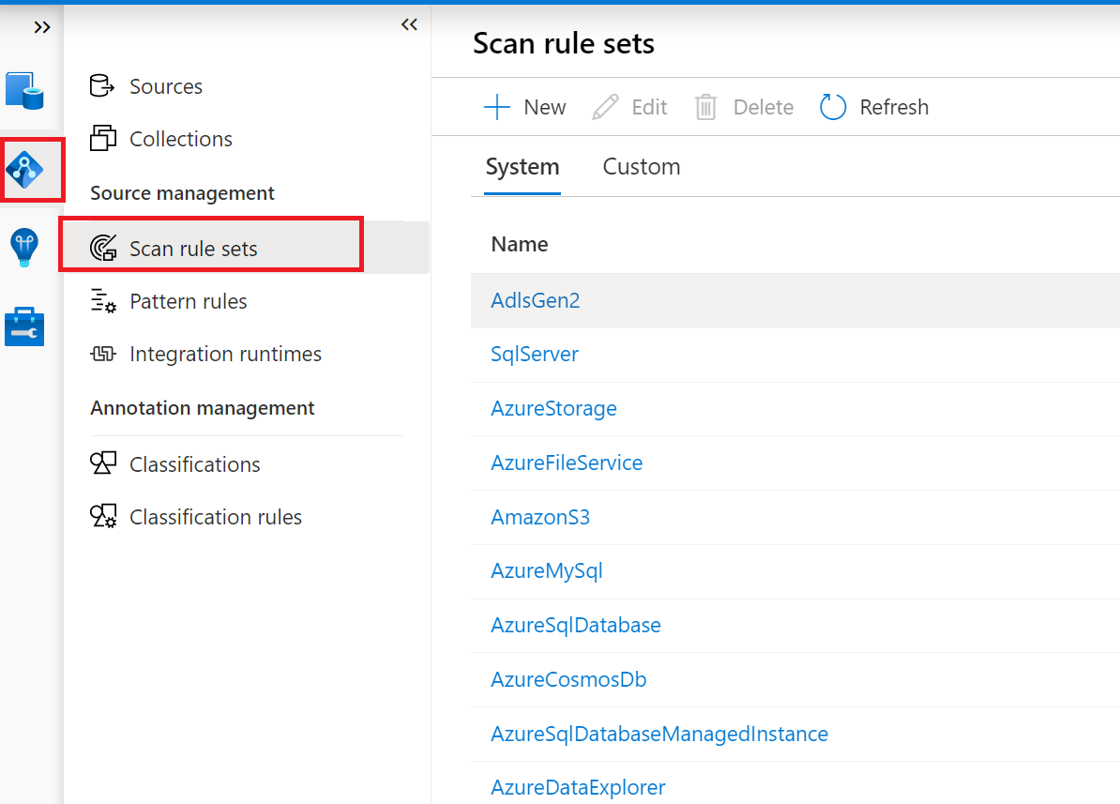Image resolution: width=1120 pixels, height=804 pixels.
Task: Select the System tab
Action: pos(522,167)
